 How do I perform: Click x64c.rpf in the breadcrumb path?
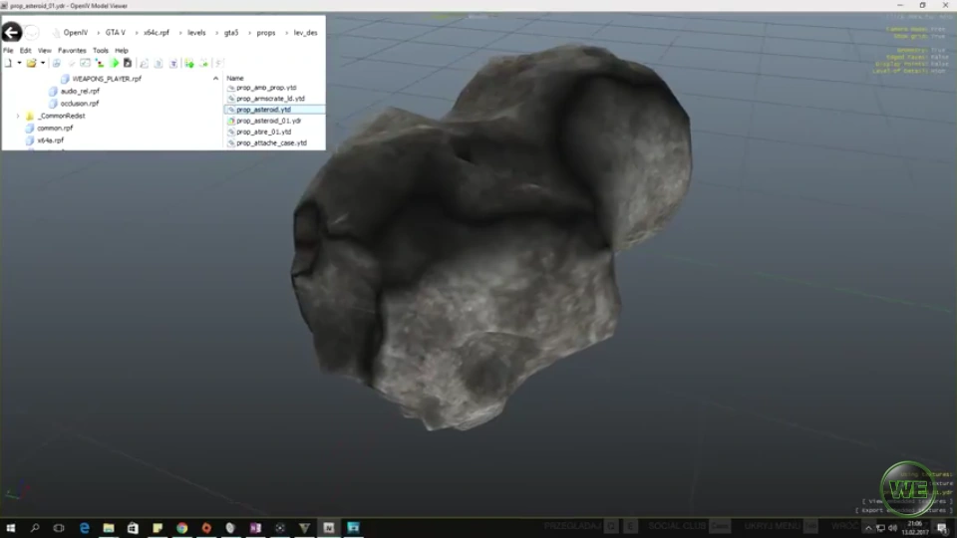point(157,32)
